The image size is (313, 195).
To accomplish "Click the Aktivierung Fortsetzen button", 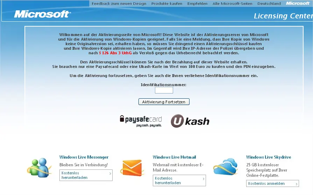I will pos(164,102).
